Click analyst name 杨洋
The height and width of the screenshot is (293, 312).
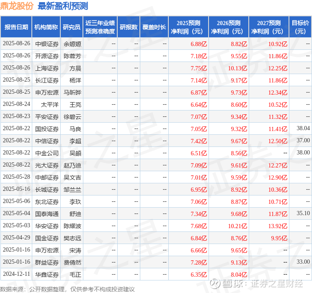(x=75, y=80)
